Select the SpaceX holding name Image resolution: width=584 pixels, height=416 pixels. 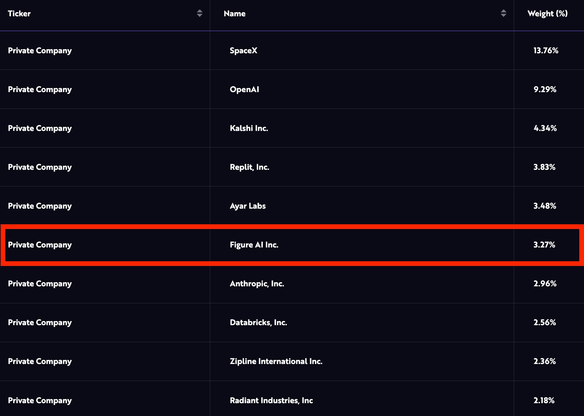point(243,50)
